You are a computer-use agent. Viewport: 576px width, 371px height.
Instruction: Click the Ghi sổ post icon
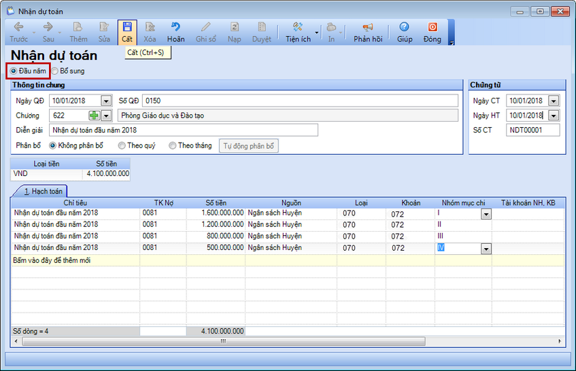205,33
